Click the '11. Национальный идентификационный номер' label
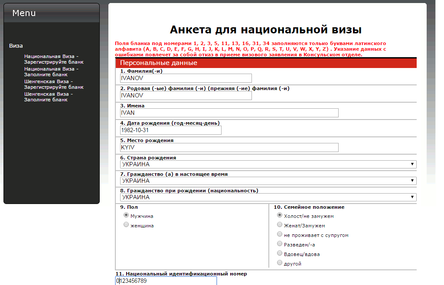The width and height of the screenshot is (444, 285). (181, 274)
